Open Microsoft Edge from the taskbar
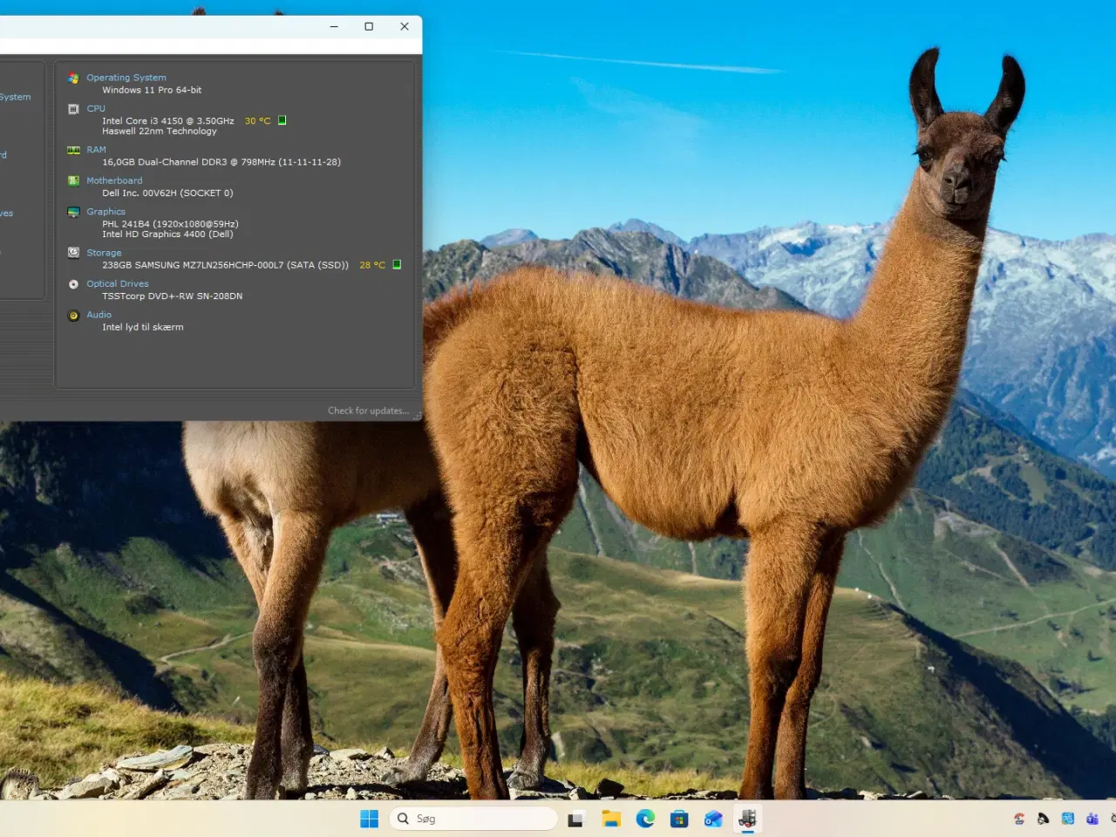1116x837 pixels. [x=645, y=819]
